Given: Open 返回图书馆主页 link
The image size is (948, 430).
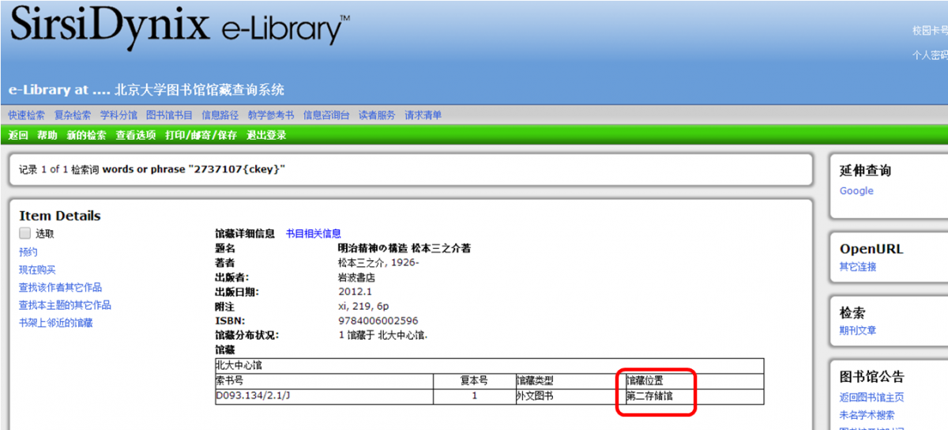Looking at the screenshot, I should point(871,398).
